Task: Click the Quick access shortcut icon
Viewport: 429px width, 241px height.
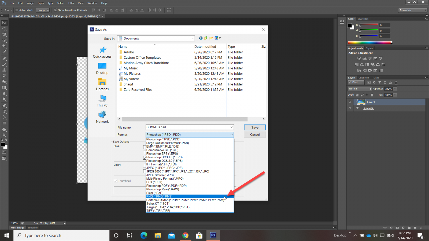Action: click(102, 50)
